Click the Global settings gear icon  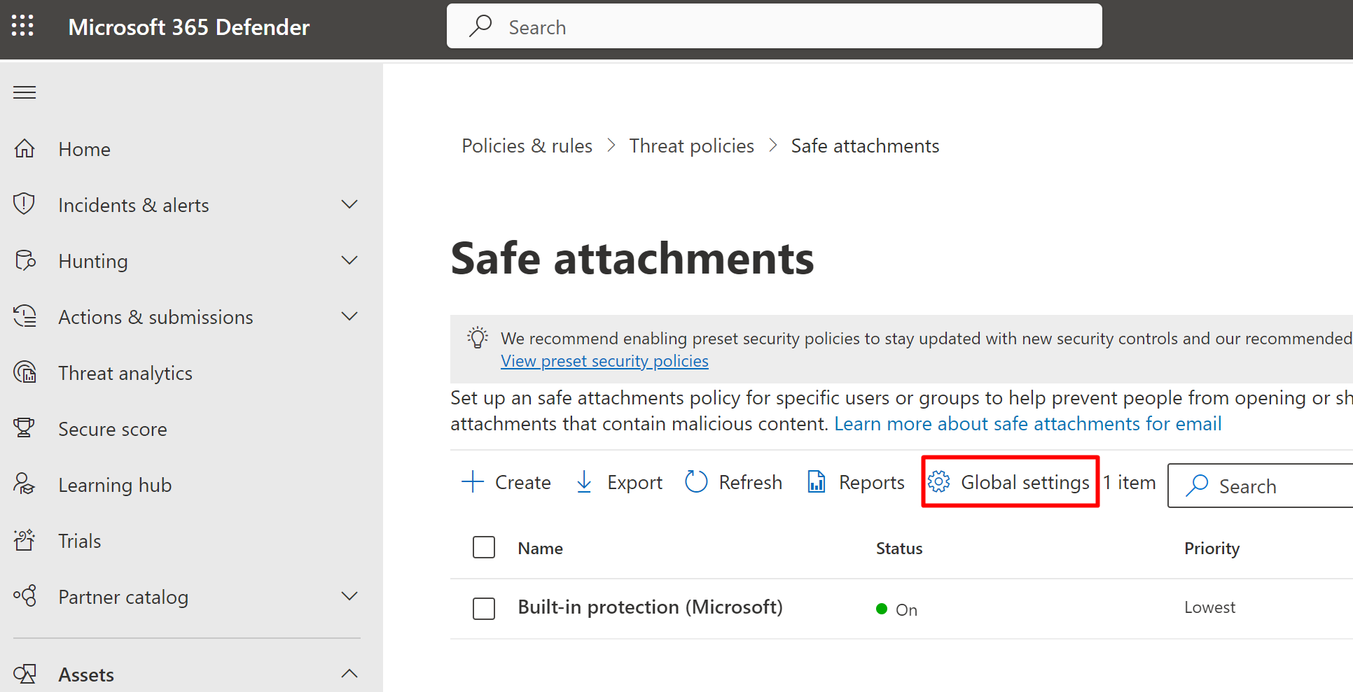(x=938, y=481)
